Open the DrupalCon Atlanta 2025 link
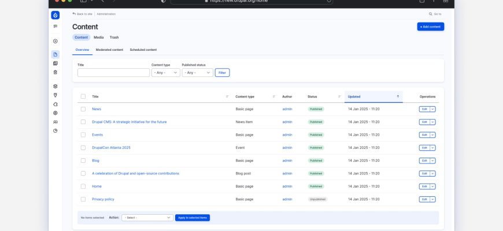 click(x=111, y=148)
